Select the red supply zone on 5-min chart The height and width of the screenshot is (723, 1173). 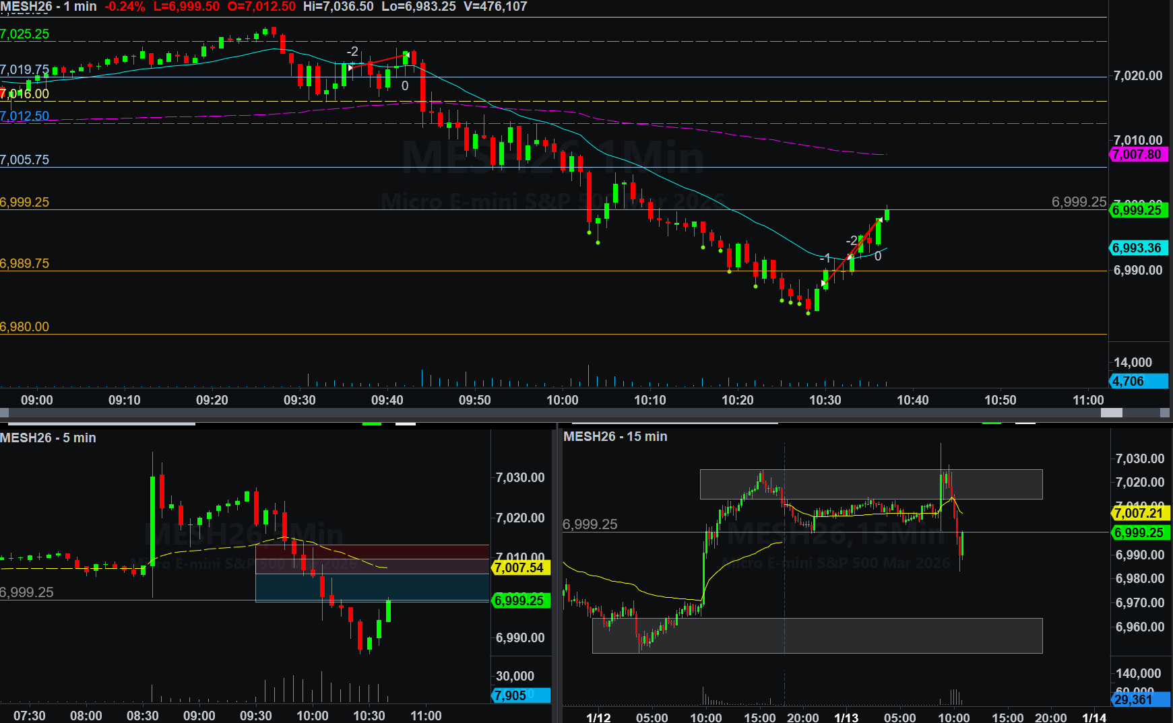click(x=372, y=551)
